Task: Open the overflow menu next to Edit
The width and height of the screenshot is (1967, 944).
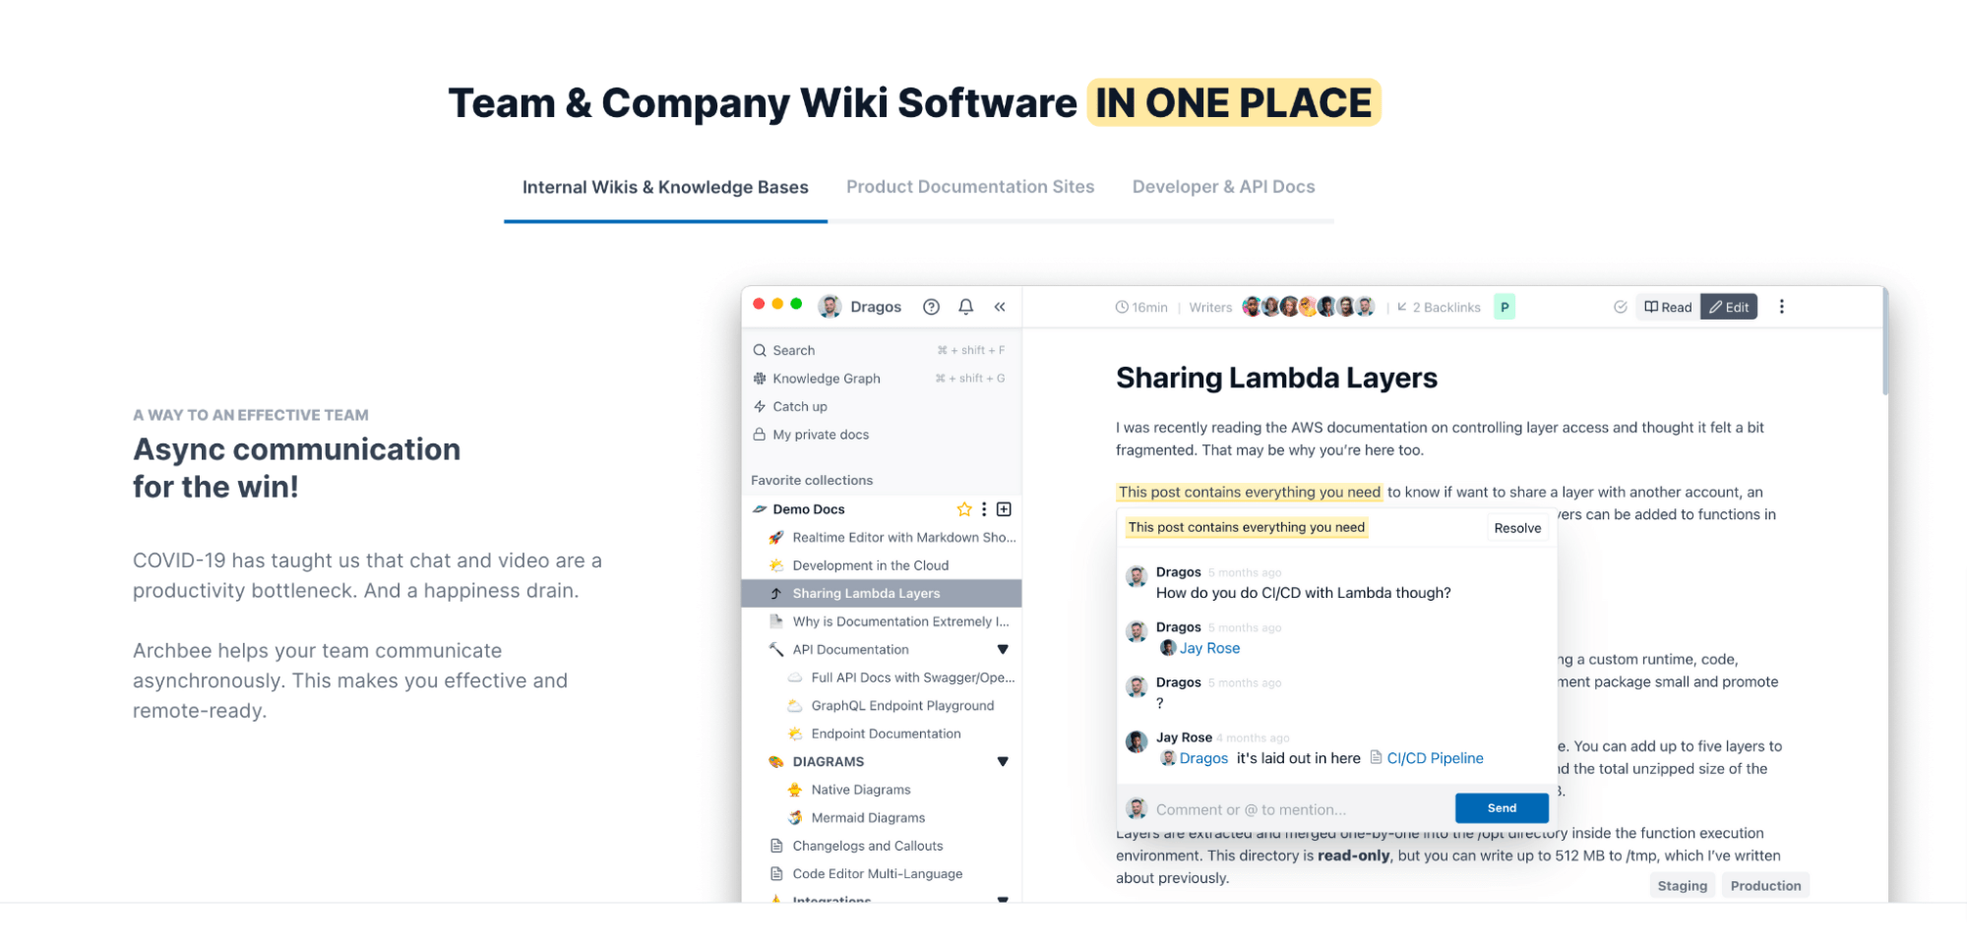Action: [x=1781, y=306]
